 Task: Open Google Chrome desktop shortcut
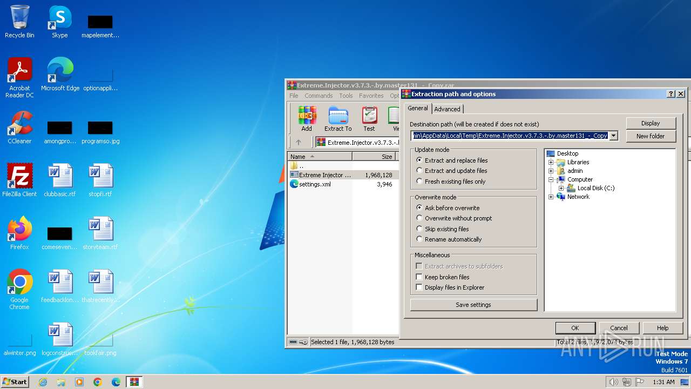(x=19, y=290)
